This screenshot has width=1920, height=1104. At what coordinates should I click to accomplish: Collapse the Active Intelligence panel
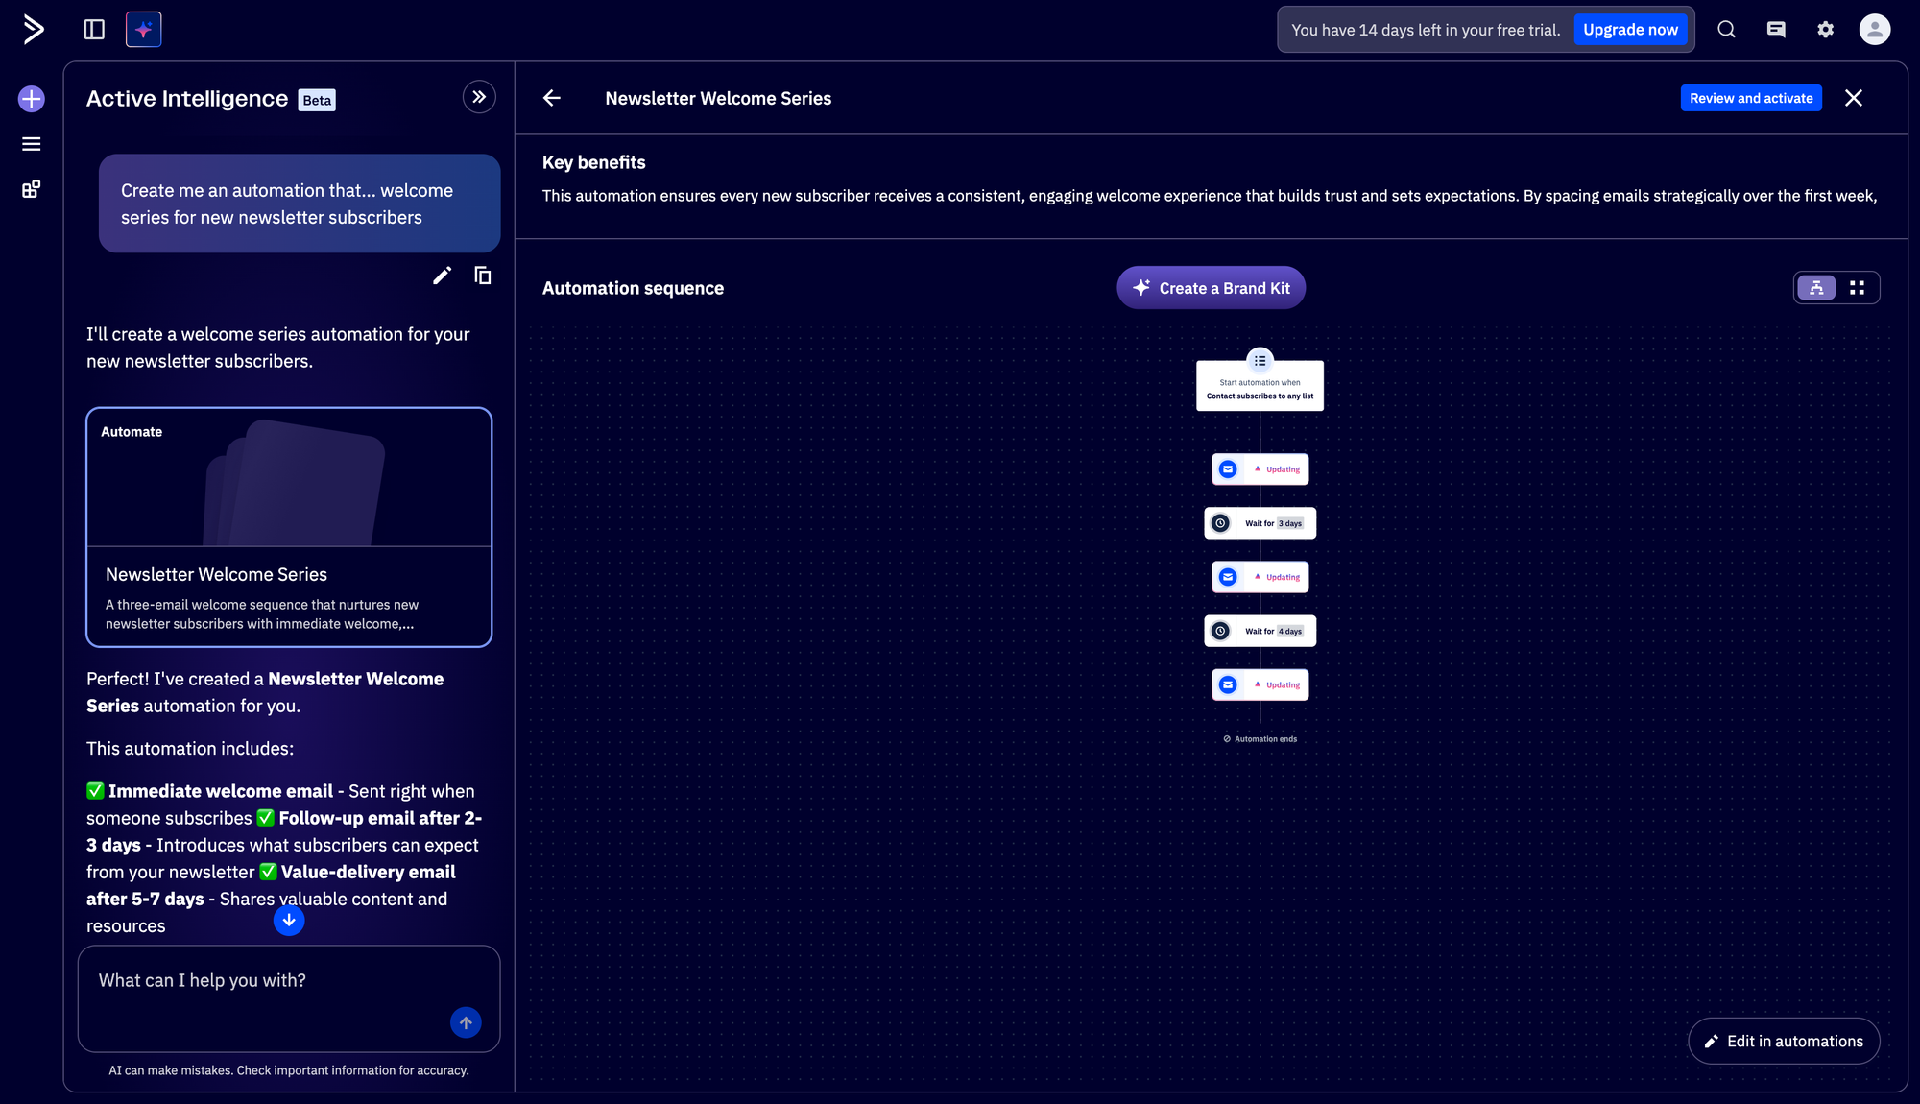(x=479, y=97)
